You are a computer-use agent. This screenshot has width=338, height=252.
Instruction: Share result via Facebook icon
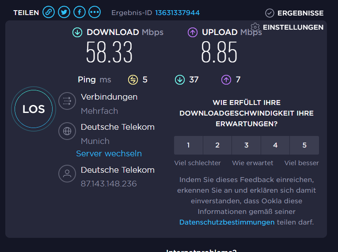[79, 12]
